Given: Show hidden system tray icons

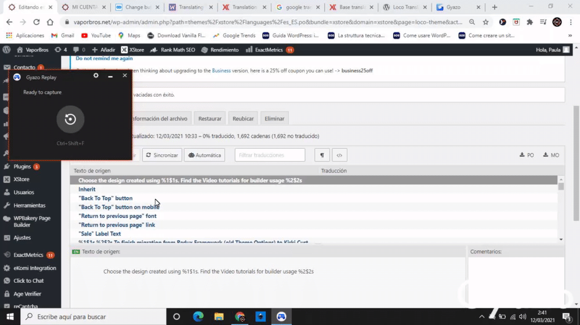Looking at the screenshot, I should pyautogui.click(x=481, y=316).
